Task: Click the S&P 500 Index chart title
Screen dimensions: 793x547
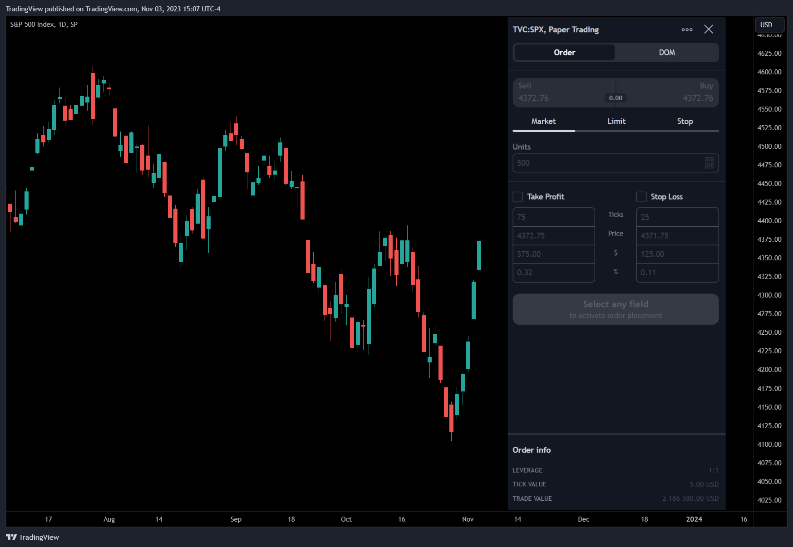Action: pyautogui.click(x=44, y=24)
